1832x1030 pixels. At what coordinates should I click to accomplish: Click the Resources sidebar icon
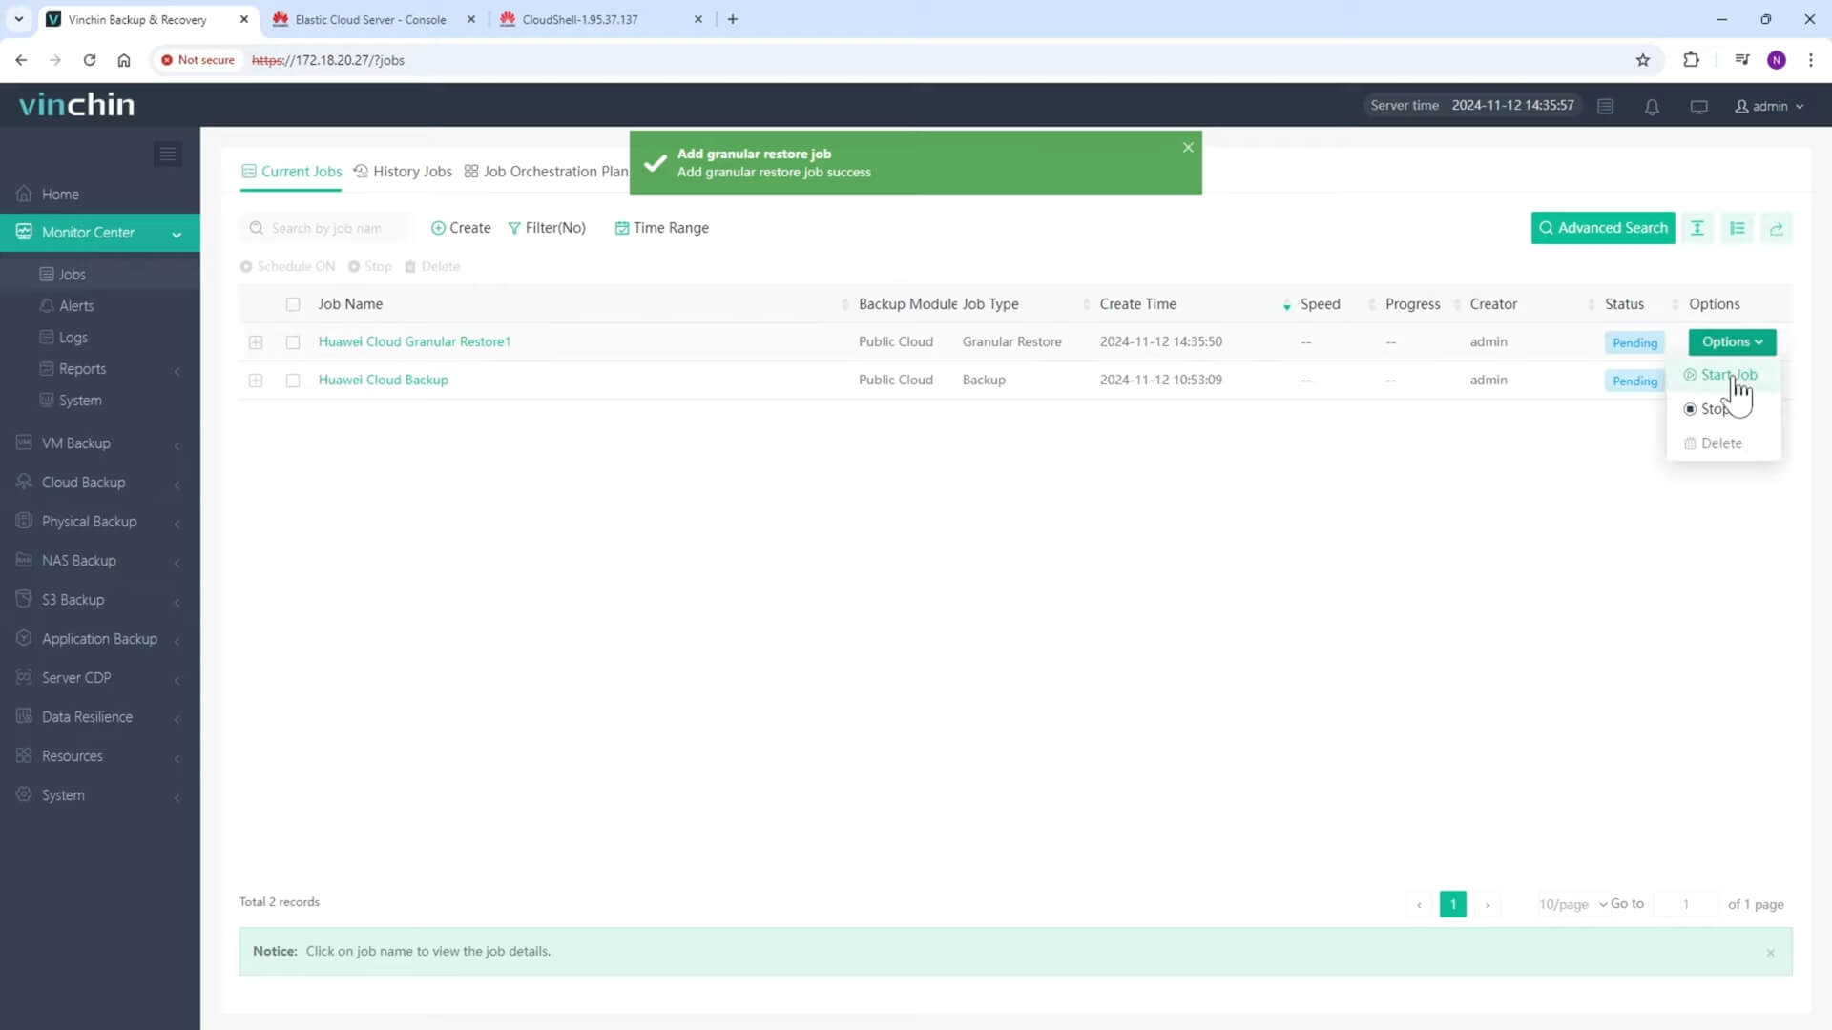click(24, 755)
